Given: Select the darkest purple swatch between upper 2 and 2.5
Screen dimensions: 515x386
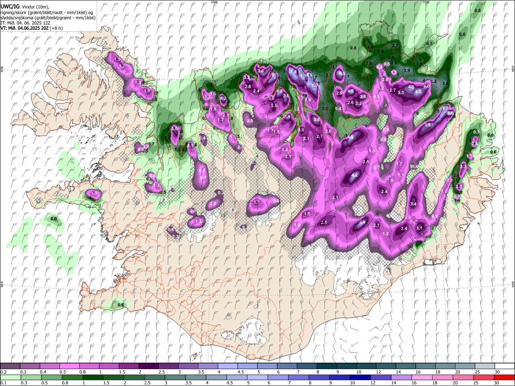Looking at the screenshot, I should click(x=148, y=366).
